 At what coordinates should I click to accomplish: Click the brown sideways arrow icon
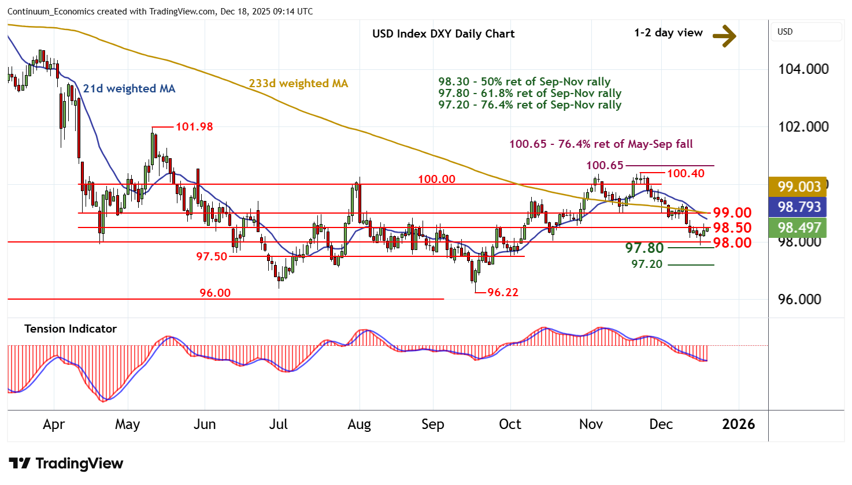point(724,36)
